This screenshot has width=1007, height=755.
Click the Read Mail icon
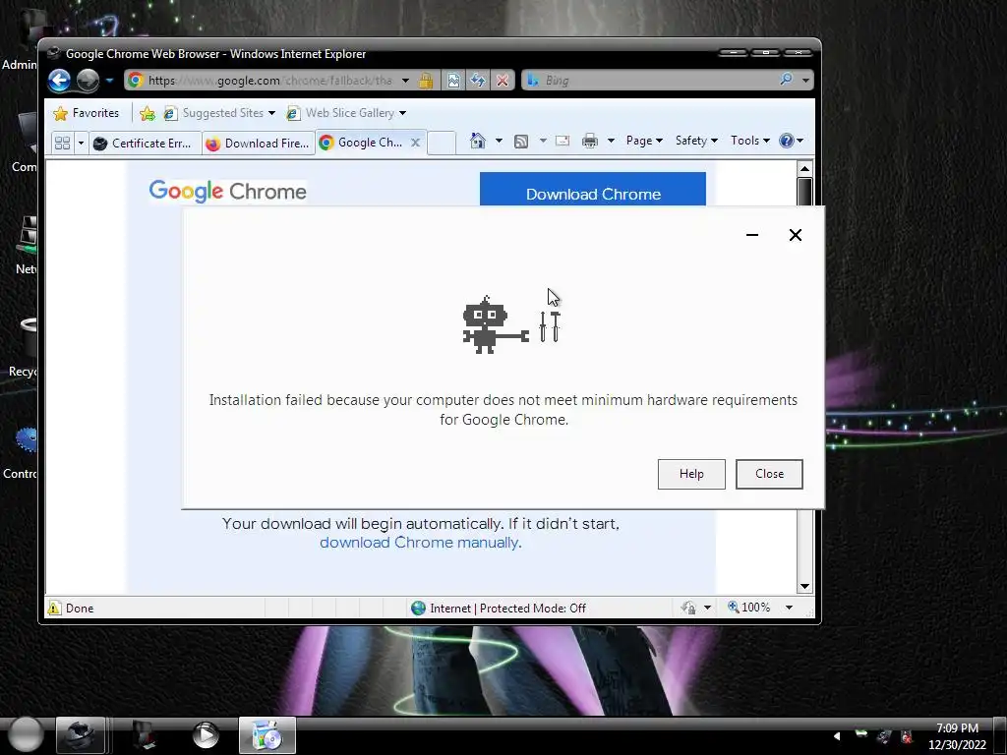(x=562, y=141)
